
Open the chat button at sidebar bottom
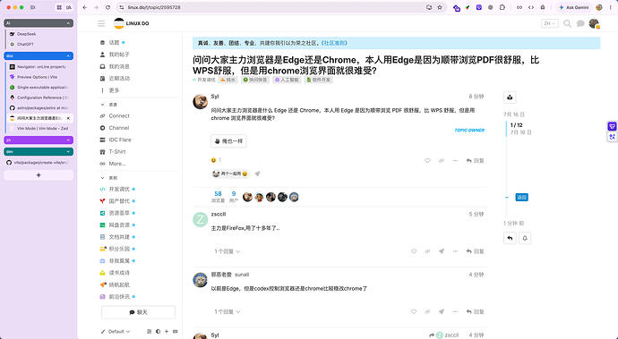138,312
